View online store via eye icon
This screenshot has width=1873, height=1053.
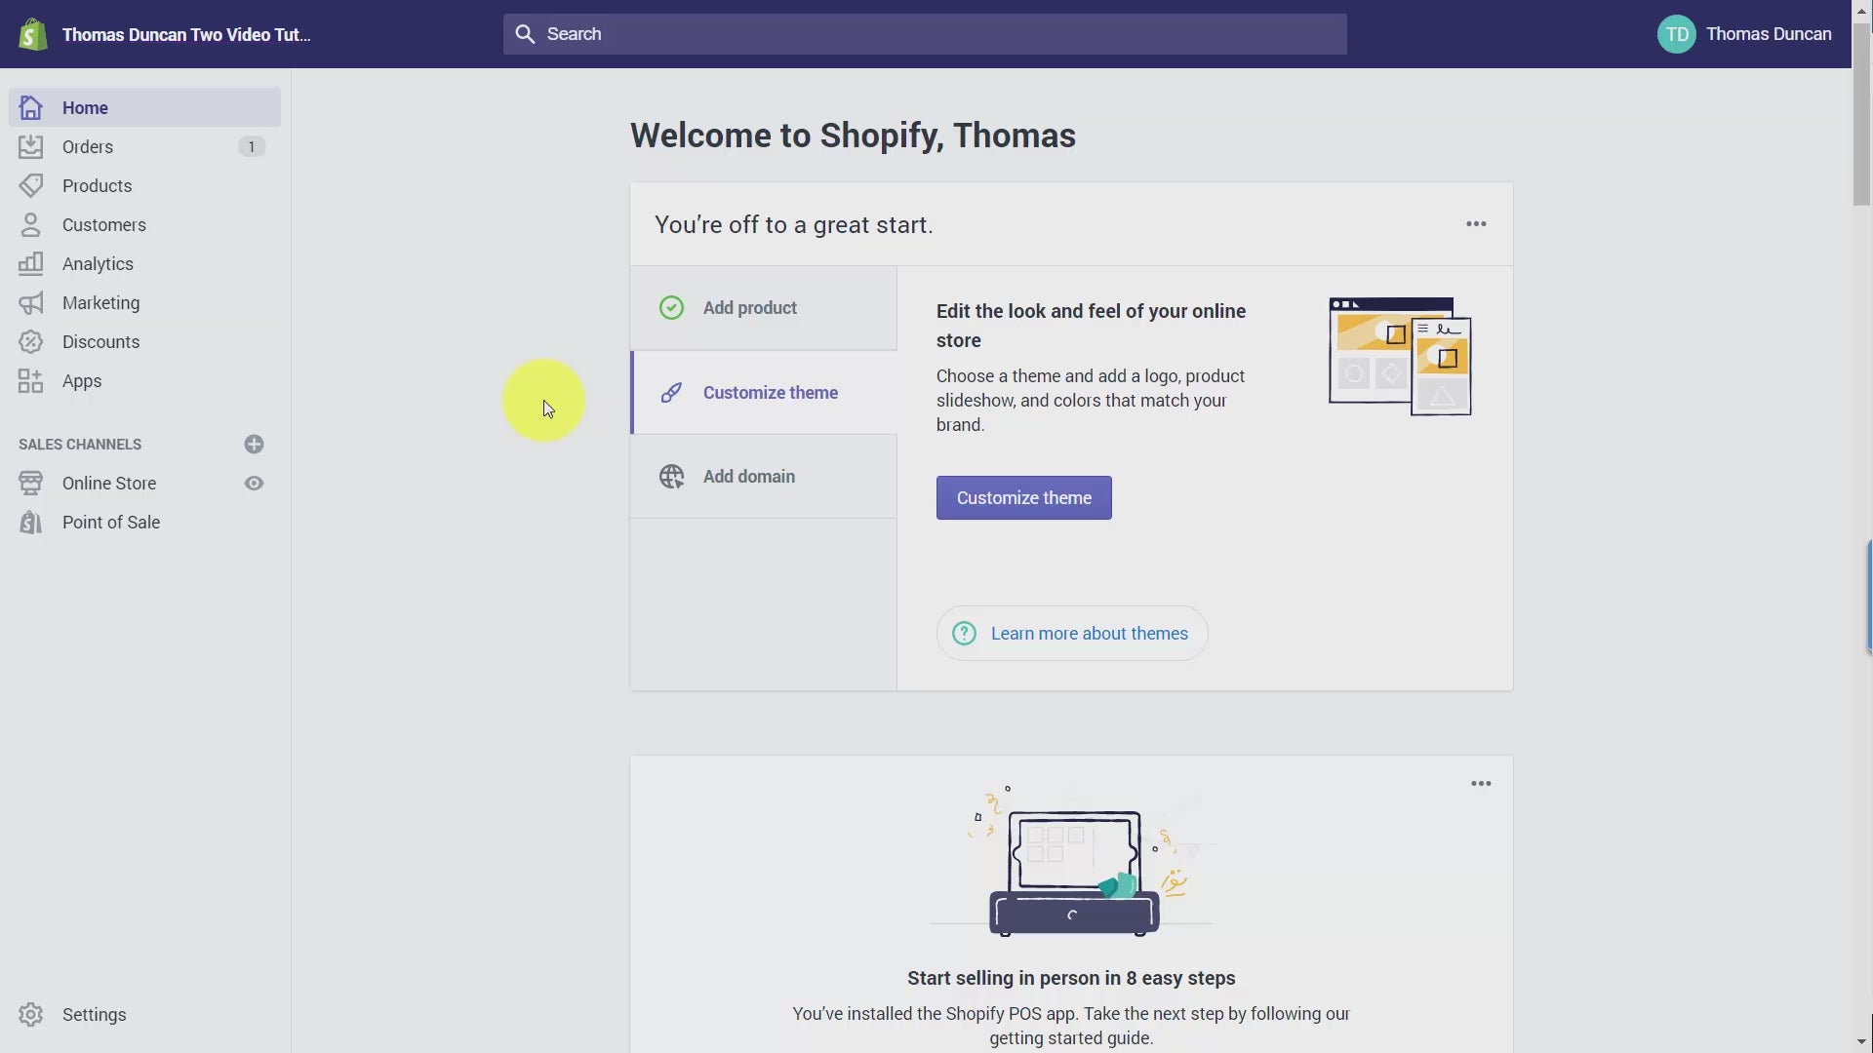pos(254,484)
